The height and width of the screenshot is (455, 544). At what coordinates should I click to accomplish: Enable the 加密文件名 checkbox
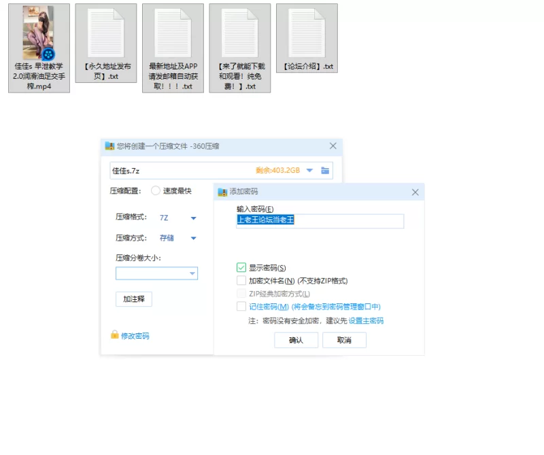click(x=241, y=280)
